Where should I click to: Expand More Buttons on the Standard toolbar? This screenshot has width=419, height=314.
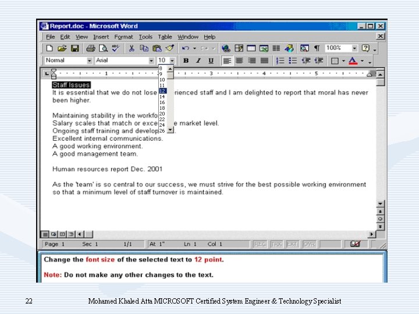(x=375, y=49)
